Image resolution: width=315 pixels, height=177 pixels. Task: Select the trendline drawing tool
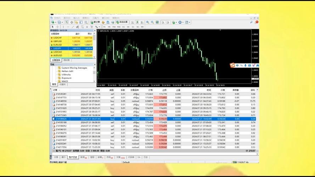tap(73, 27)
